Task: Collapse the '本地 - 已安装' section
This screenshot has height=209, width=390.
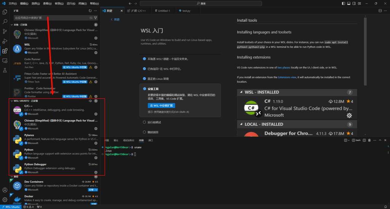Action: pos(12,25)
